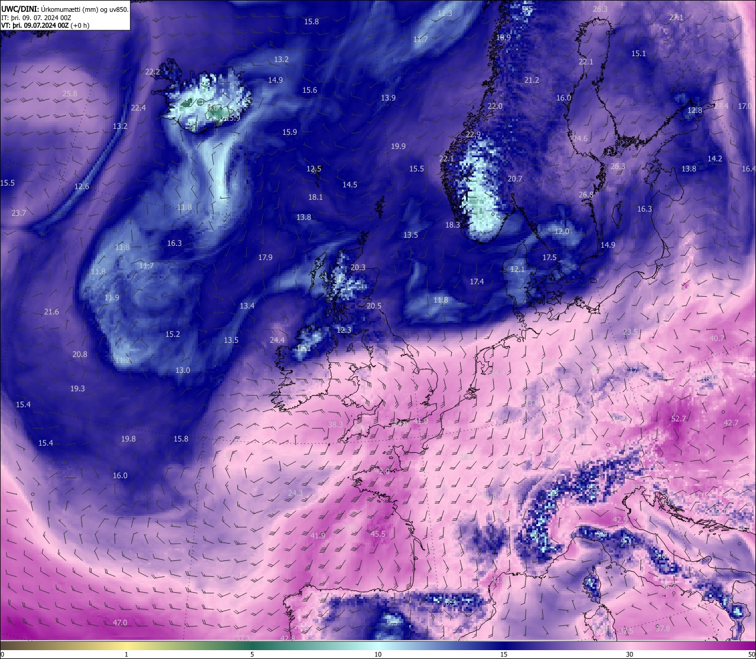Click the 20.3 value over Scotland
Image resolution: width=756 pixels, height=659 pixels.
(358, 268)
